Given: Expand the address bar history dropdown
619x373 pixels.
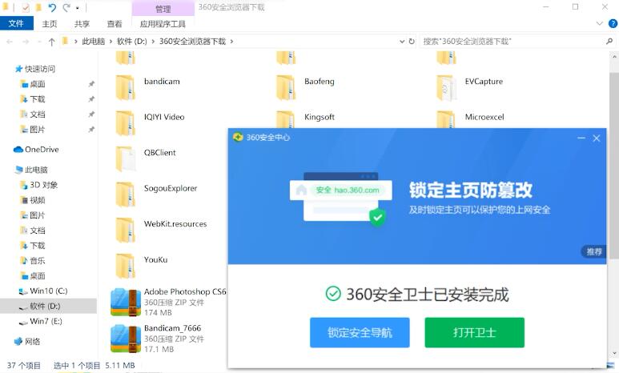Looking at the screenshot, I should [x=402, y=42].
